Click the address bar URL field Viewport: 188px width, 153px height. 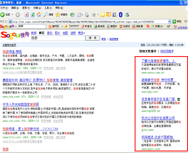tap(89, 22)
